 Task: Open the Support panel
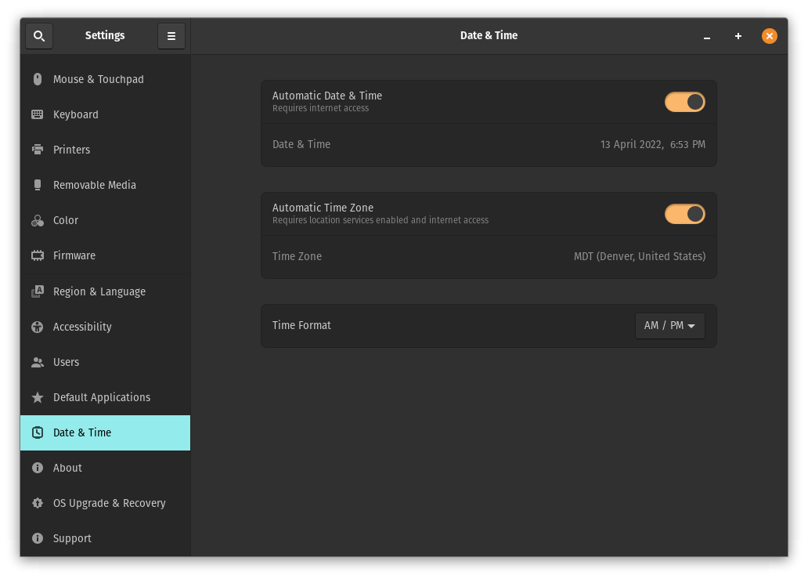pos(105,538)
